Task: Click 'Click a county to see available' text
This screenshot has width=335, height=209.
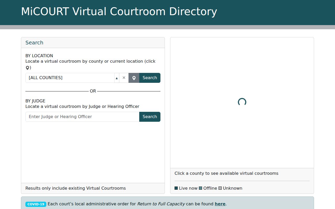Action: pos(226,173)
